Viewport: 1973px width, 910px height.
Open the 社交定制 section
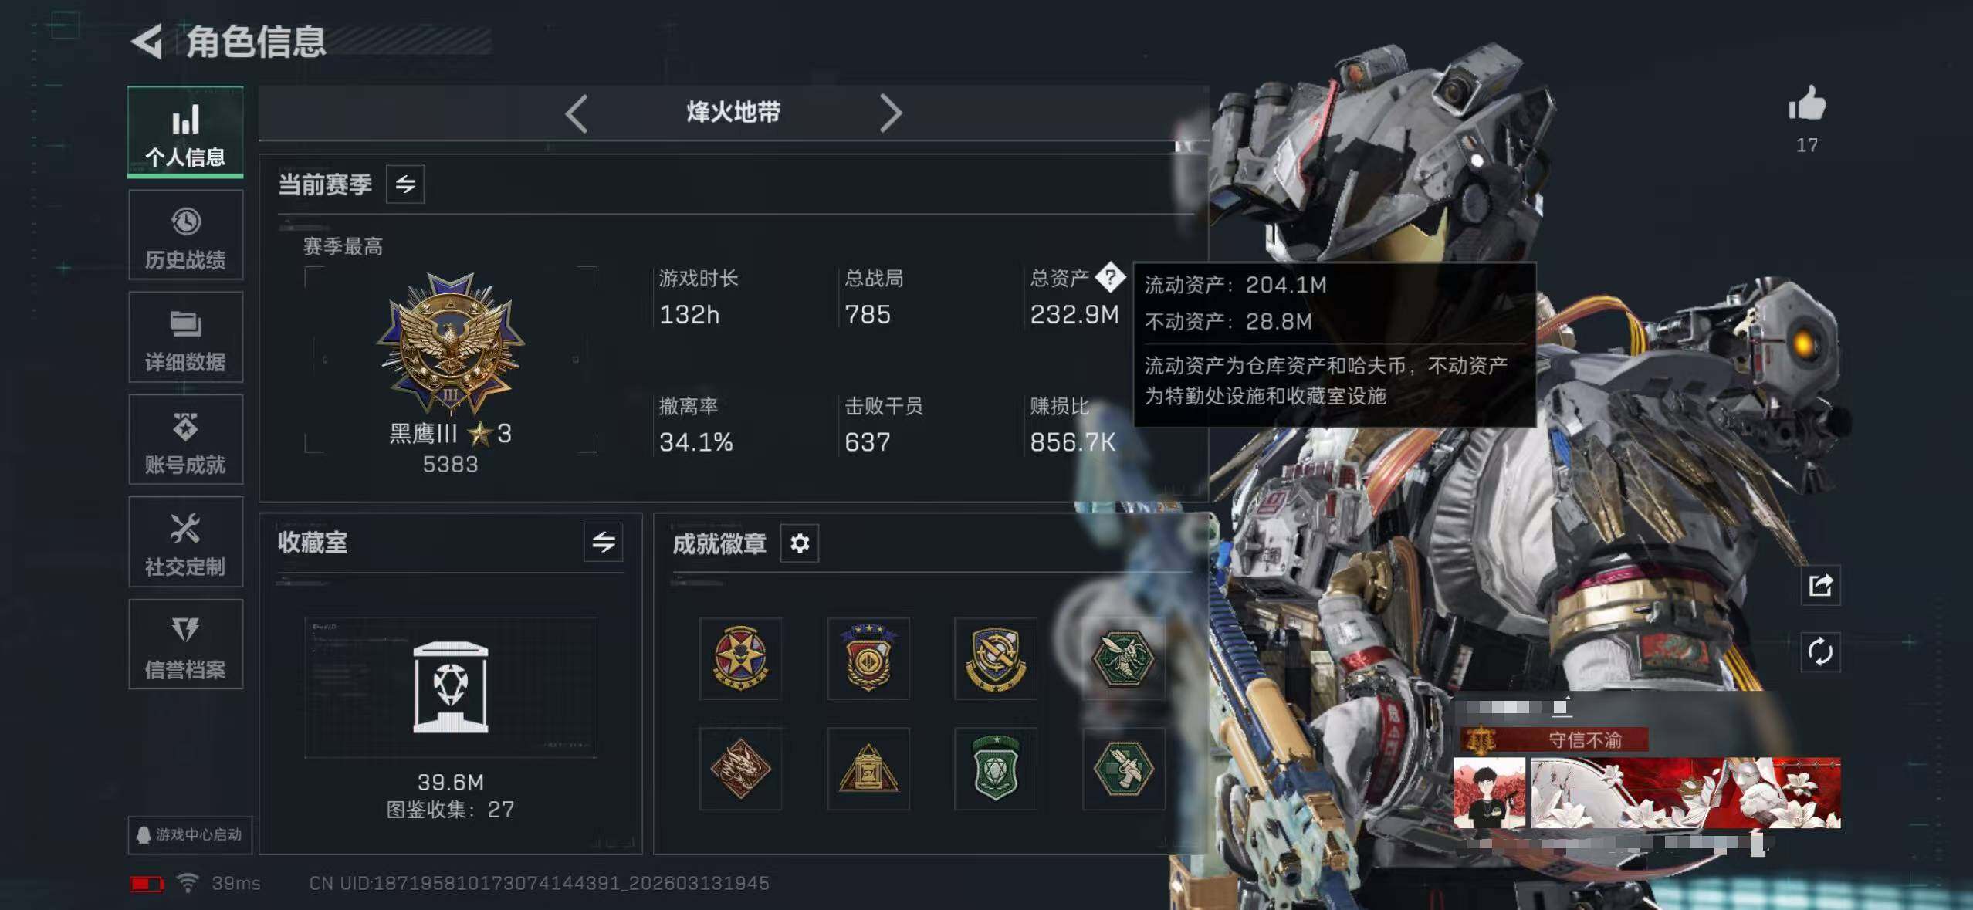point(185,543)
